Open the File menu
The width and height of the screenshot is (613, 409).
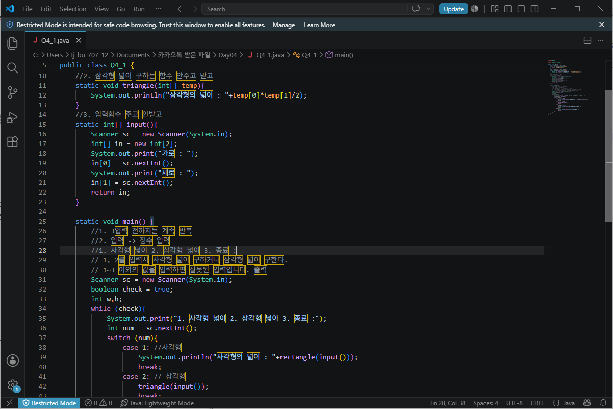click(28, 9)
